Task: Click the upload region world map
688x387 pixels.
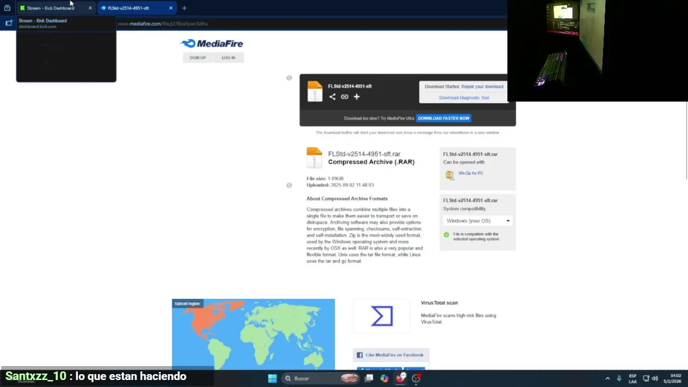Action: [253, 334]
